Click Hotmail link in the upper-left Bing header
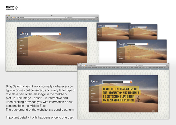Image resolution: width=176 pixels, height=125 pixels. pos(18,21)
